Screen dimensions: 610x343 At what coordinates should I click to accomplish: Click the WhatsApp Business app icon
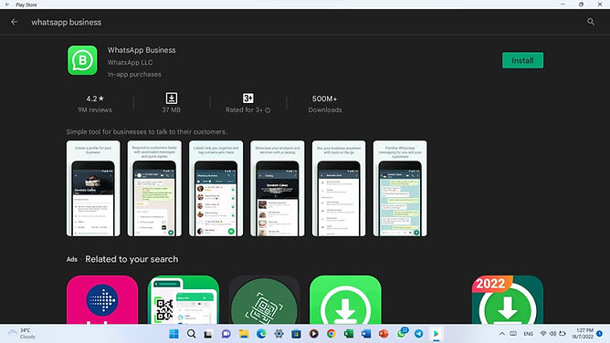click(x=82, y=60)
